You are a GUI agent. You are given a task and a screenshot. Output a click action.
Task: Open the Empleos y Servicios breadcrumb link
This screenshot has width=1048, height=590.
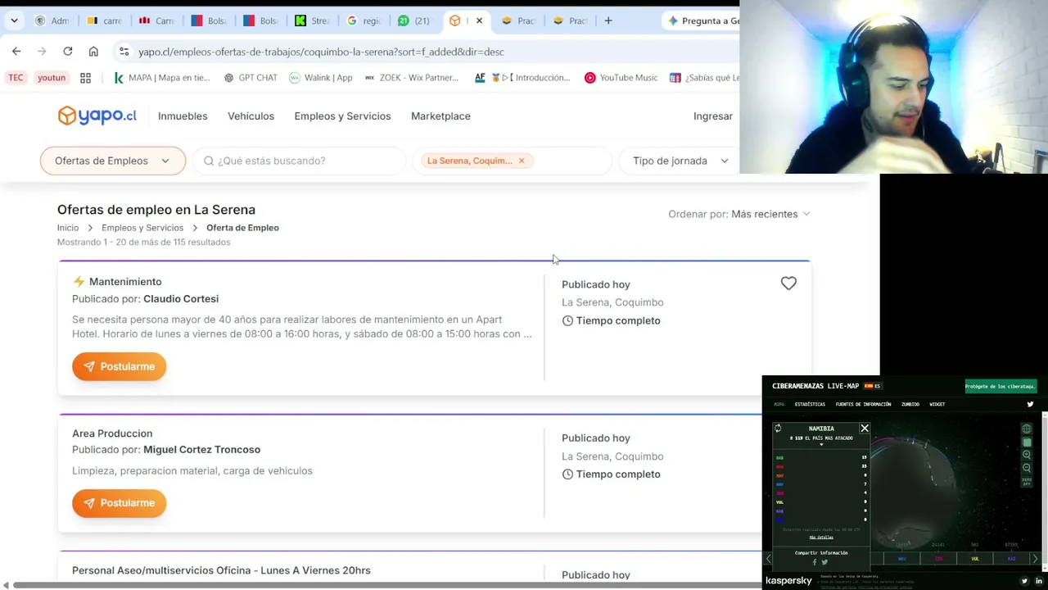(x=142, y=228)
